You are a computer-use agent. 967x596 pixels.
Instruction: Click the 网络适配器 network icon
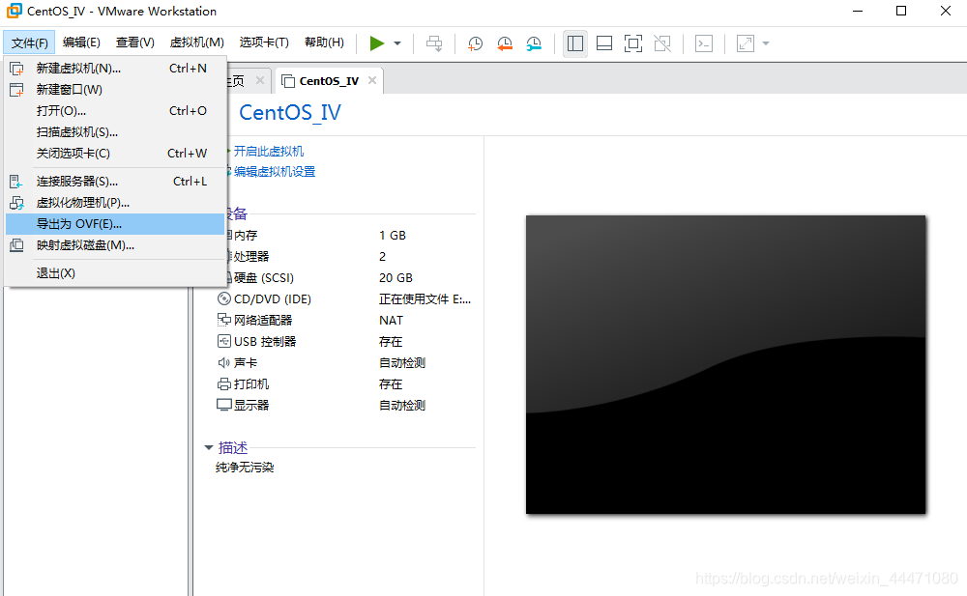pos(224,320)
